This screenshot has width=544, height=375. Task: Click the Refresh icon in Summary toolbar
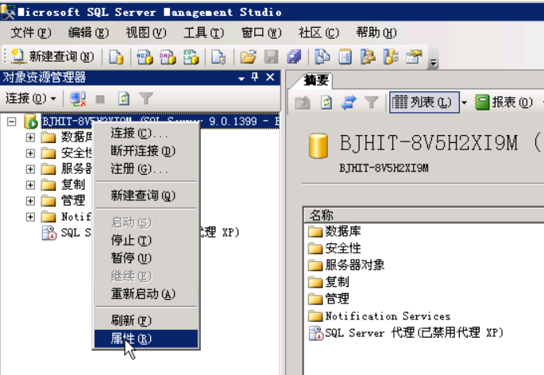click(326, 102)
